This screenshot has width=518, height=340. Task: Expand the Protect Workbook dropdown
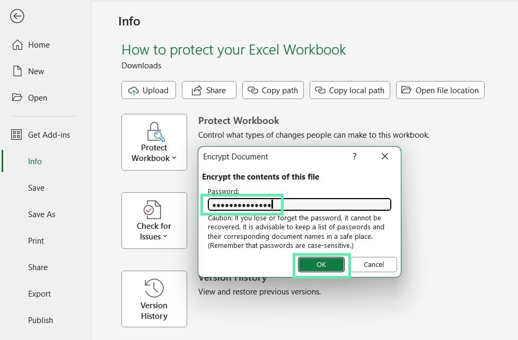coord(154,142)
